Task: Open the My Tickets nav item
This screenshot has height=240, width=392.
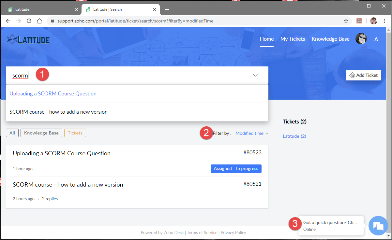Action: coord(293,39)
